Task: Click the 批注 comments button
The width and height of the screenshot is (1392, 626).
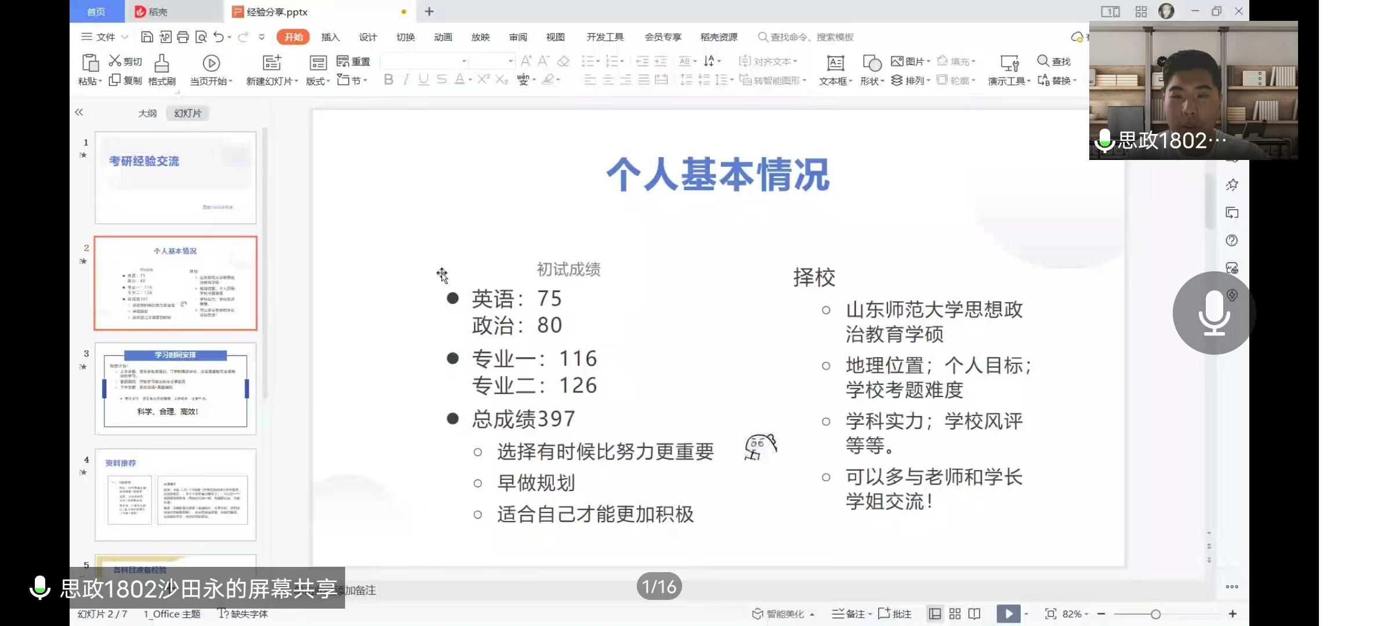Action: click(x=895, y=614)
